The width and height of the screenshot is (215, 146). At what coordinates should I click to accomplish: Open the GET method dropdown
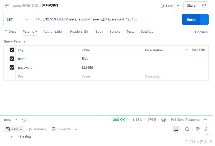pyautogui.click(x=17, y=19)
